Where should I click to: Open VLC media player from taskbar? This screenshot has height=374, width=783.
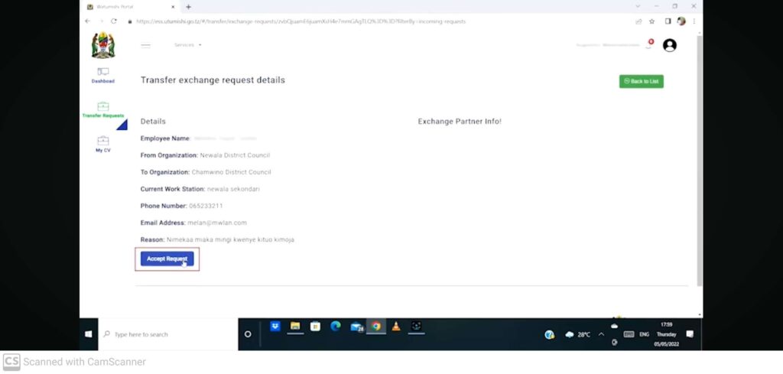pos(395,327)
